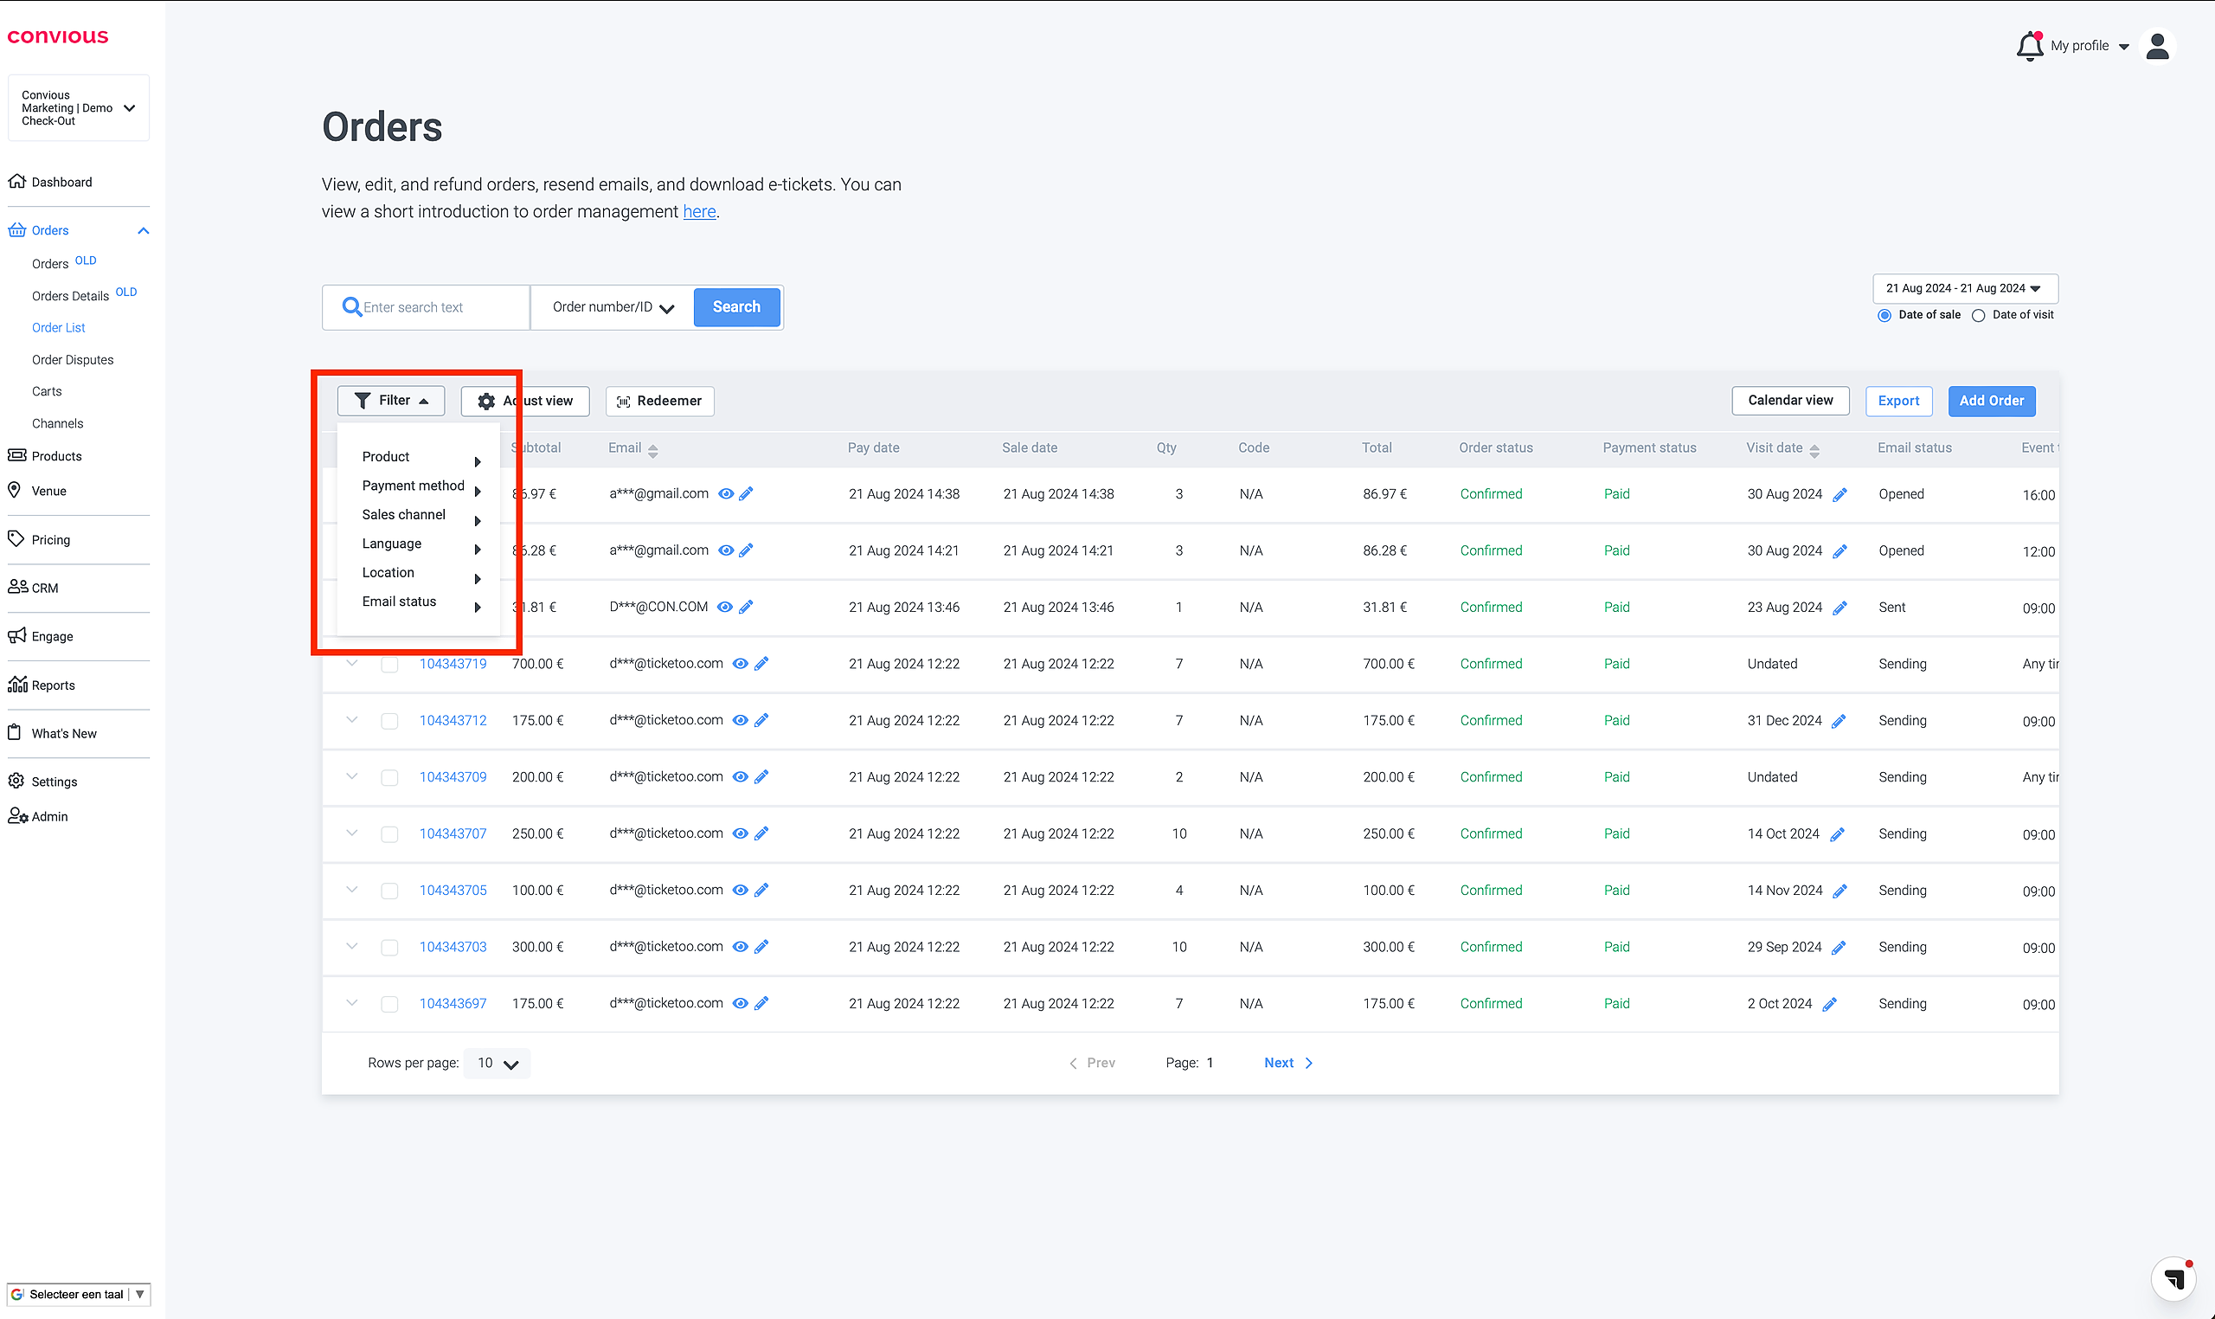Check the box for order 104343707
The width and height of the screenshot is (2215, 1319).
(389, 833)
